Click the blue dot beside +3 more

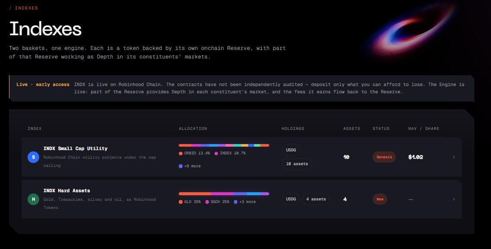[x=236, y=202]
